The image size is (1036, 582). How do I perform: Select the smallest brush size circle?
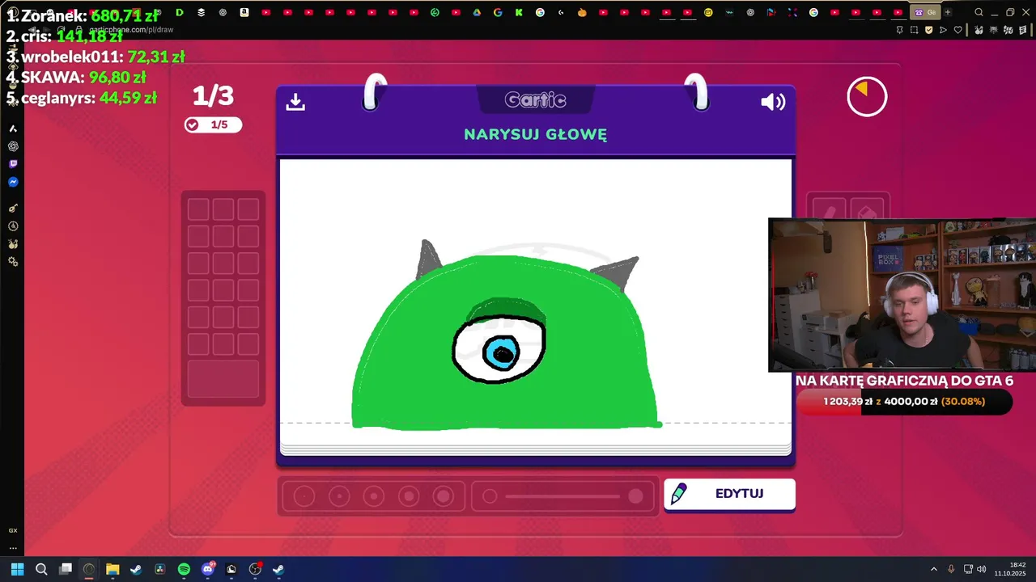click(304, 496)
